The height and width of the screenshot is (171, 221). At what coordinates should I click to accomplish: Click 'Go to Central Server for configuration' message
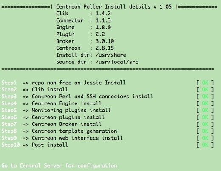(59, 165)
